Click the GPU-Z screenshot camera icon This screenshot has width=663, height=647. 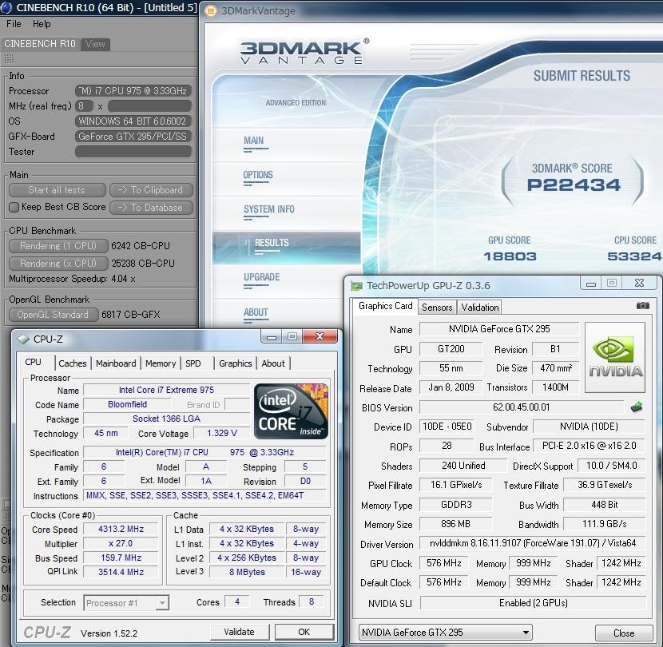click(642, 306)
